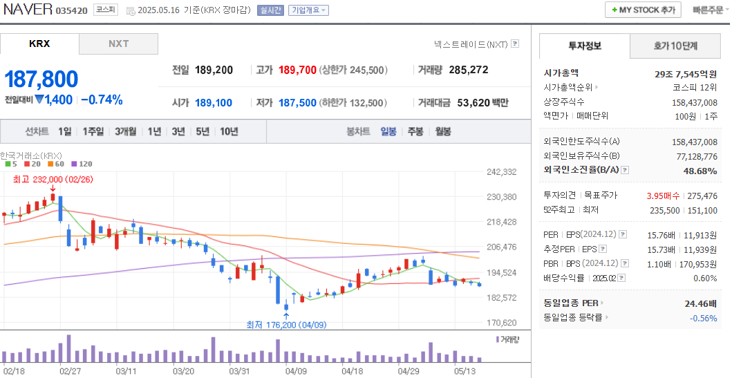Click the arrow icon after 동일업종 등락률
The width and height of the screenshot is (732, 378).
(x=607, y=317)
